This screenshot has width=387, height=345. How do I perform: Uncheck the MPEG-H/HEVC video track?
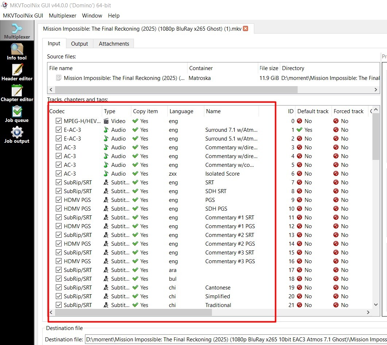pos(58,121)
